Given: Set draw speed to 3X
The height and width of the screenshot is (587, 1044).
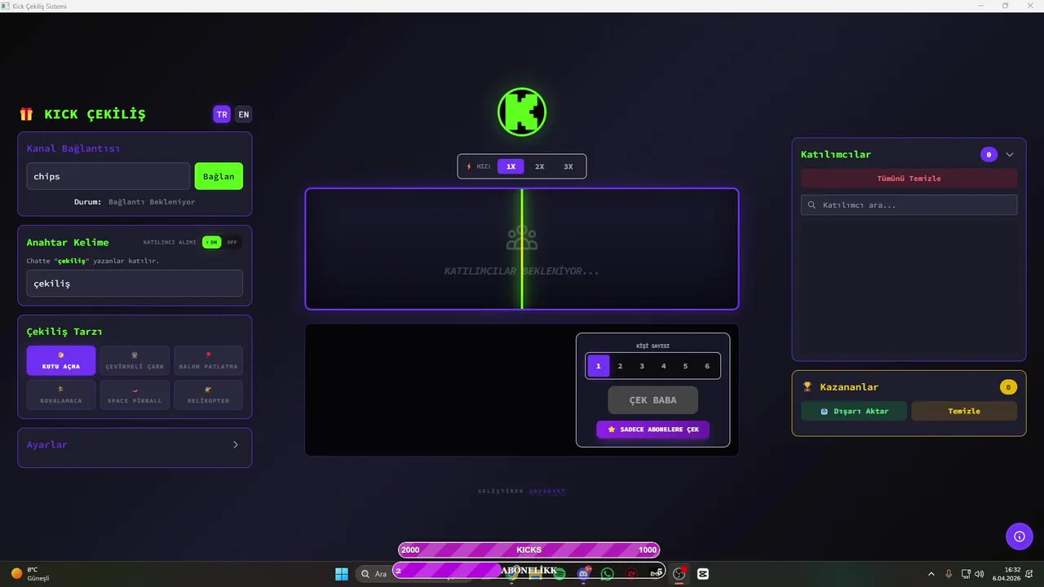Looking at the screenshot, I should [568, 166].
